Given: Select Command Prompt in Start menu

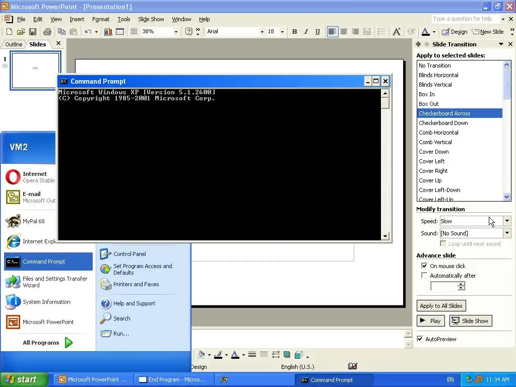Looking at the screenshot, I should (x=48, y=262).
